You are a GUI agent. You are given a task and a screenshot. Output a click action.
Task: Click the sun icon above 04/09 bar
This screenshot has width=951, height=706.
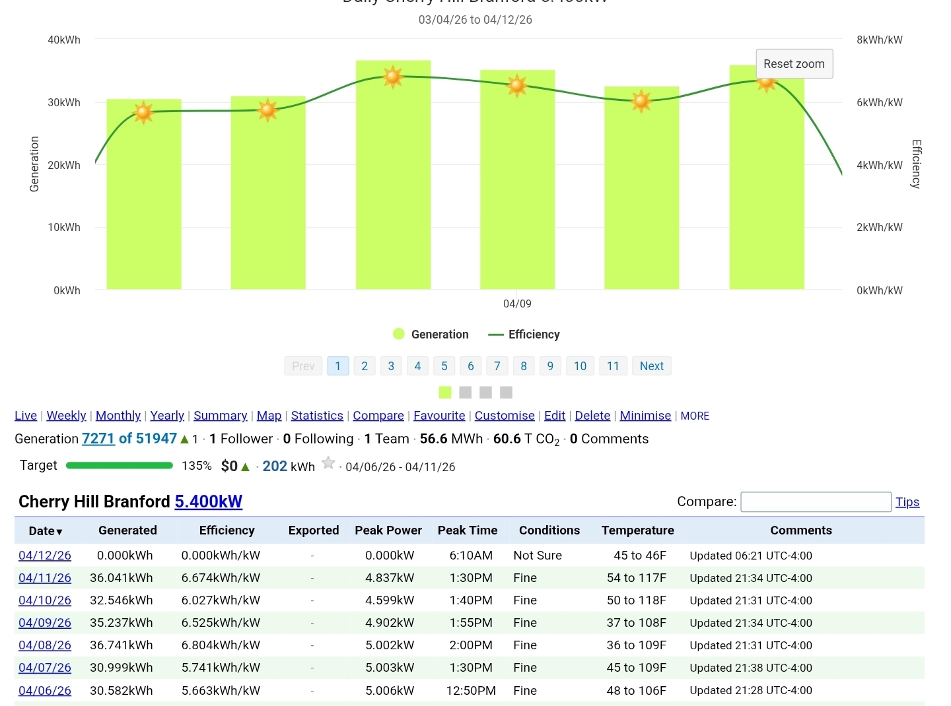[x=516, y=85]
